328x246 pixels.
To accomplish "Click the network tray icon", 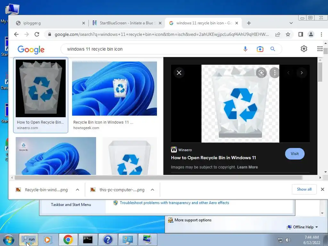I will (280, 240).
